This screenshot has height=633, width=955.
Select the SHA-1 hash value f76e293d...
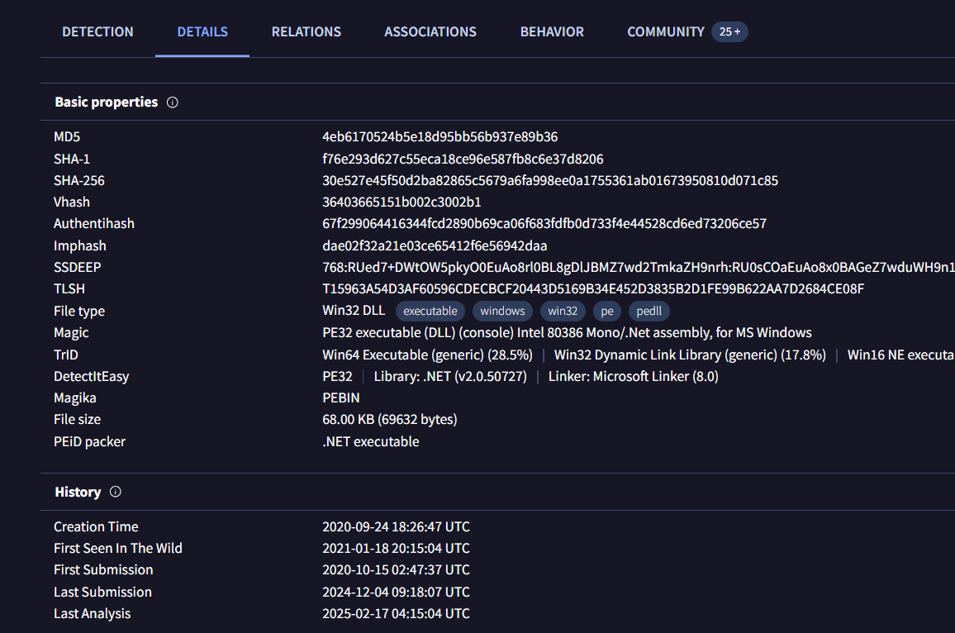click(x=463, y=159)
